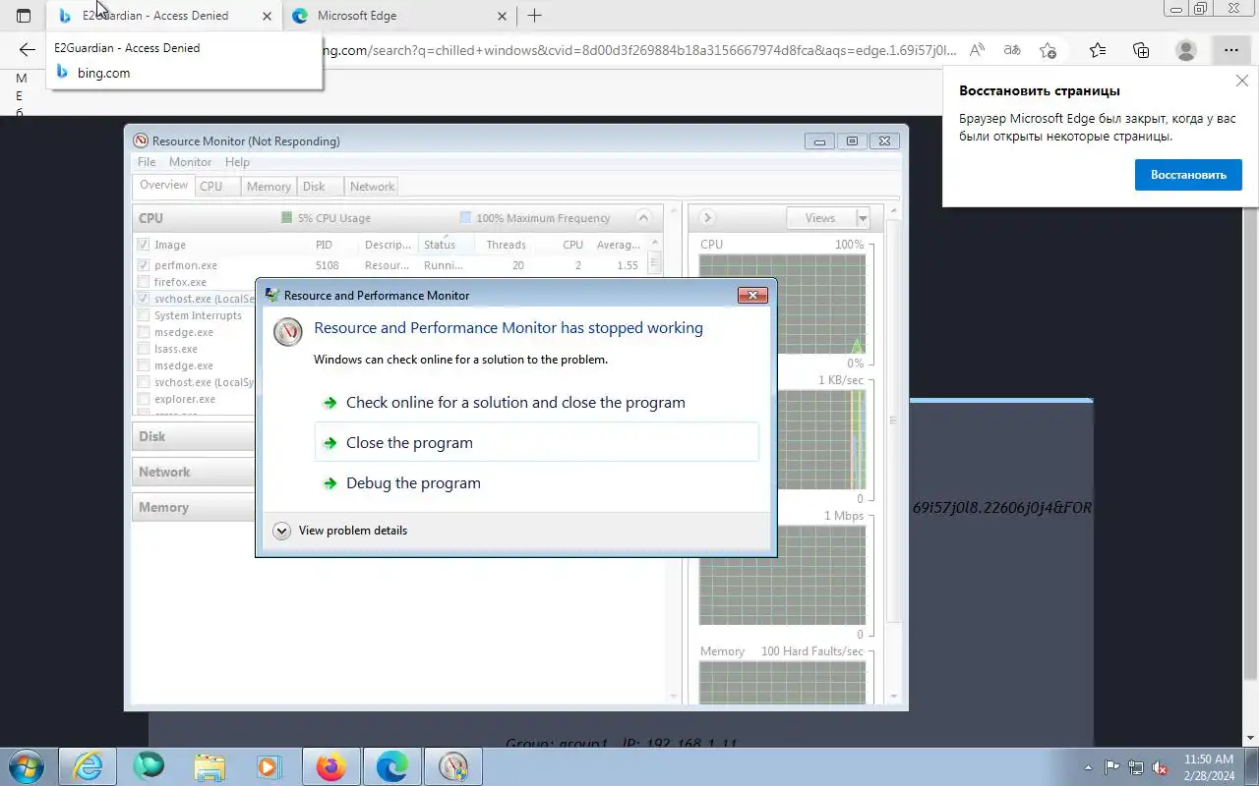Viewport: 1259px width, 786px height.
Task: Launch Internet Explorer from taskbar
Action: 88,766
